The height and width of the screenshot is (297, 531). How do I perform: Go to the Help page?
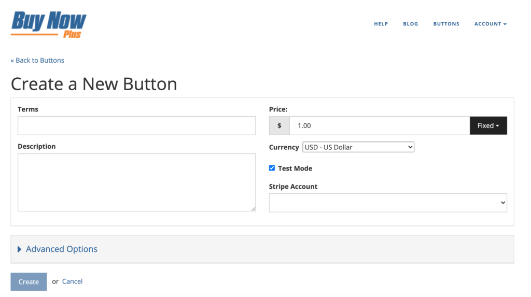point(381,24)
